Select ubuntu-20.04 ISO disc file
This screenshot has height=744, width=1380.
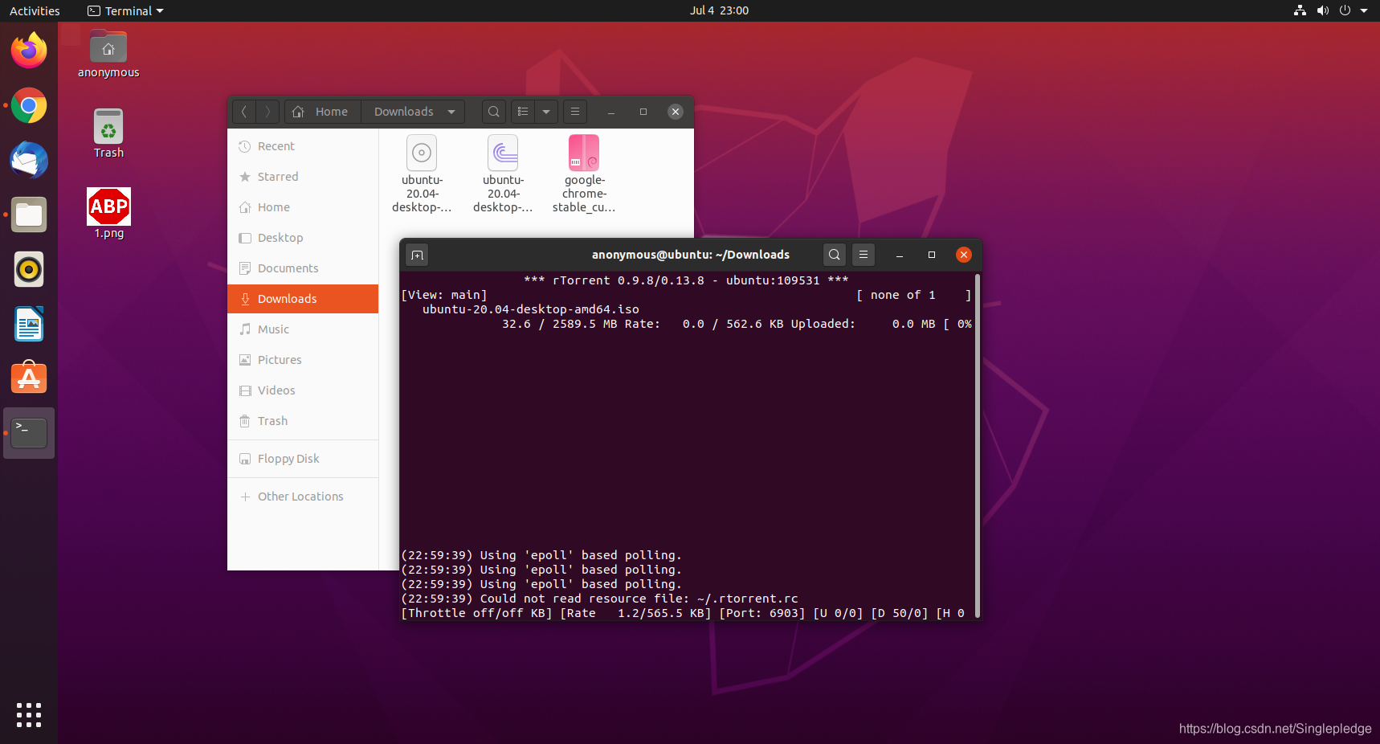click(x=422, y=174)
